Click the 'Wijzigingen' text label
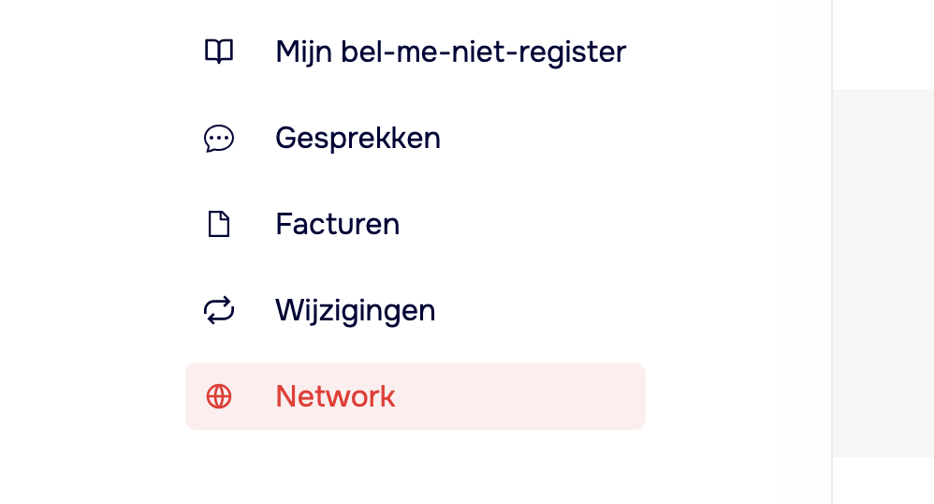 click(x=355, y=310)
